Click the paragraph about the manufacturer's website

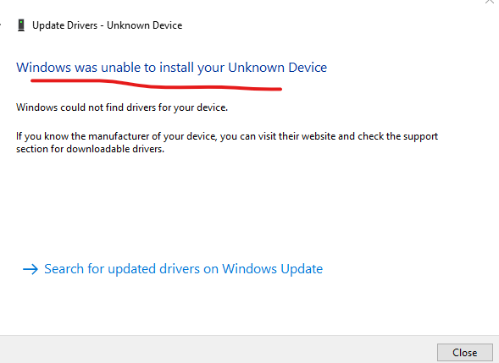pyautogui.click(x=227, y=142)
